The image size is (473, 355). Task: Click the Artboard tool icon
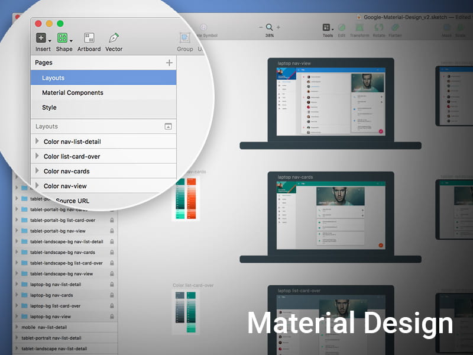tap(89, 38)
